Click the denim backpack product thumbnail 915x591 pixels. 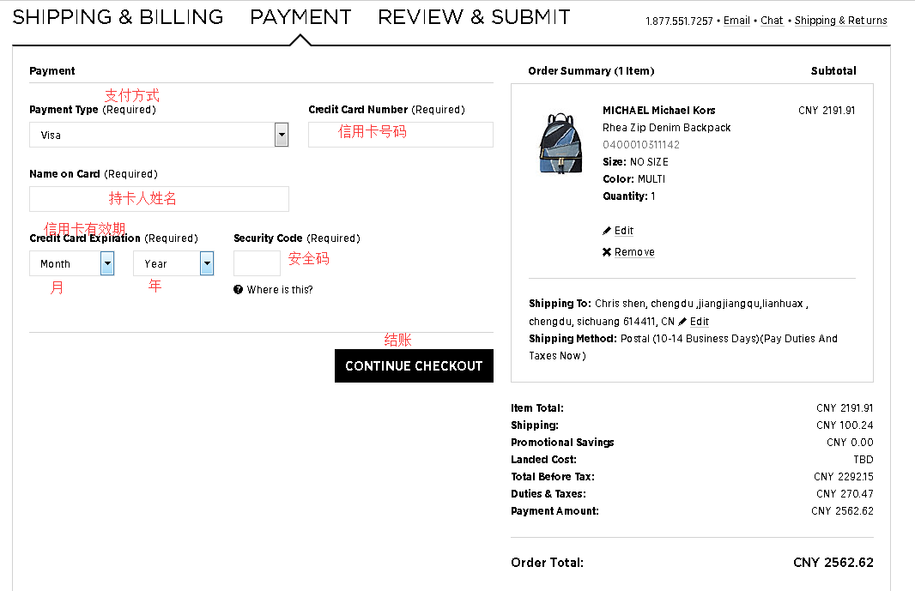(x=560, y=144)
